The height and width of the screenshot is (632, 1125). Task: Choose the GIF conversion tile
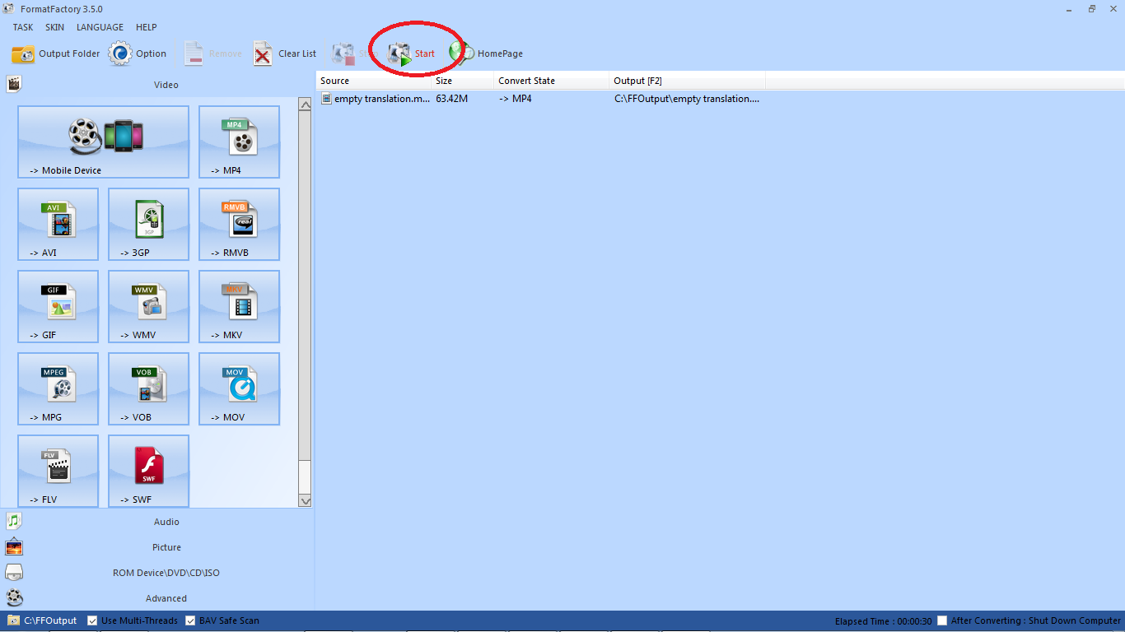58,306
